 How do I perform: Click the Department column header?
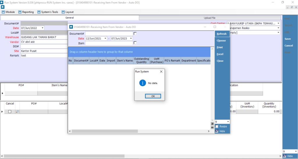(x=189, y=61)
